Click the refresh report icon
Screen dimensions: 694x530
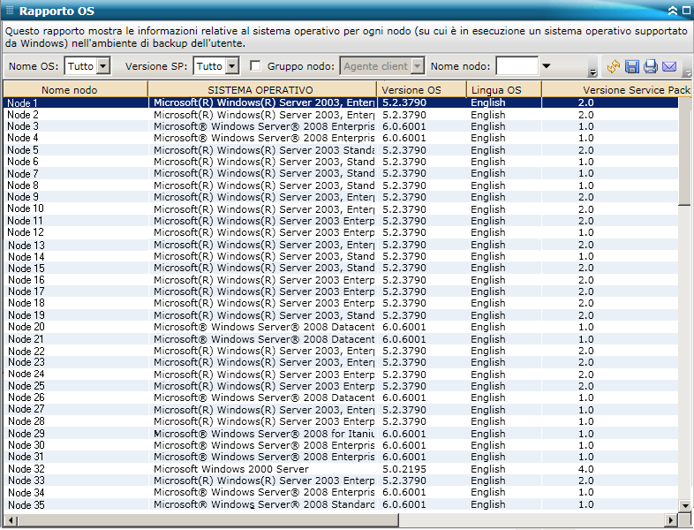coord(614,66)
